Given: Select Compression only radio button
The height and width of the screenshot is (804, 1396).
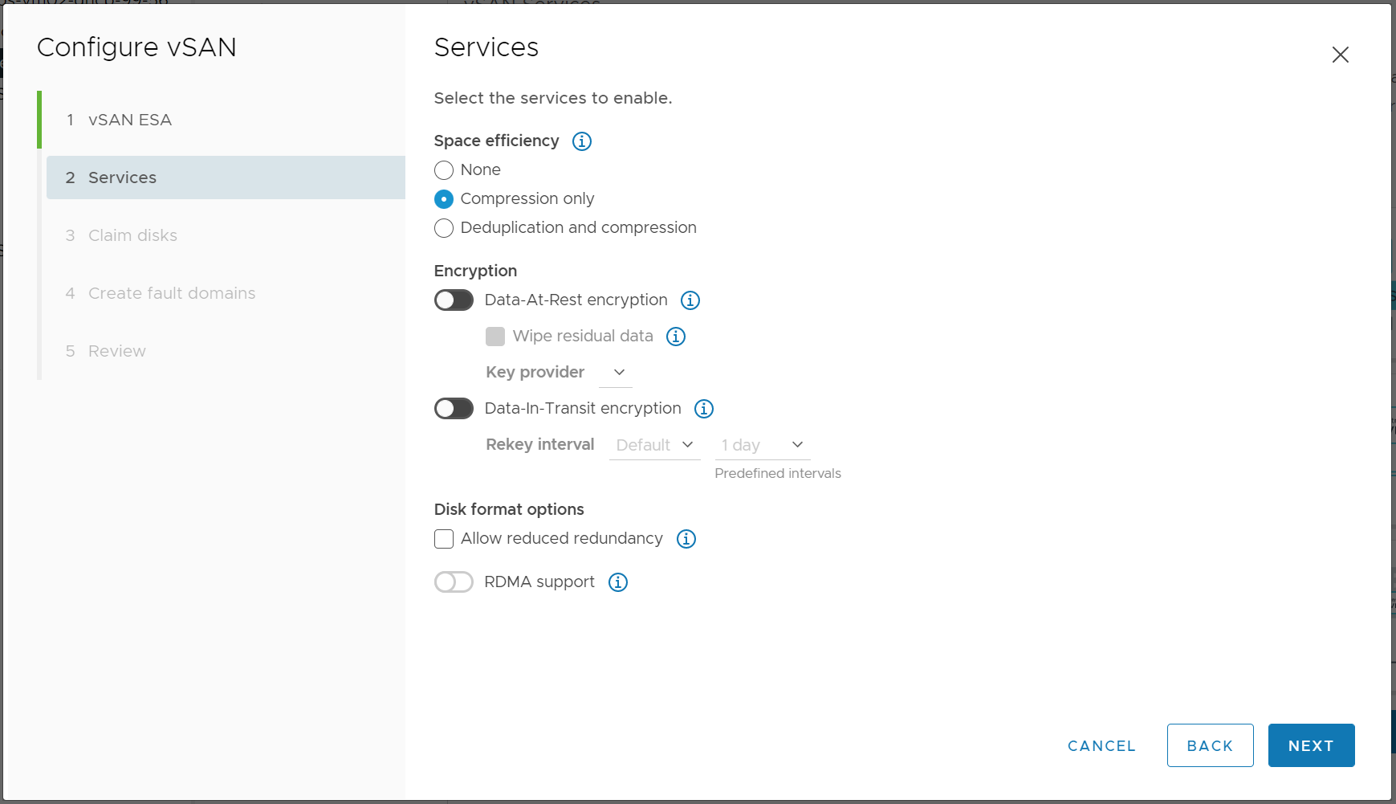Looking at the screenshot, I should coord(444,199).
